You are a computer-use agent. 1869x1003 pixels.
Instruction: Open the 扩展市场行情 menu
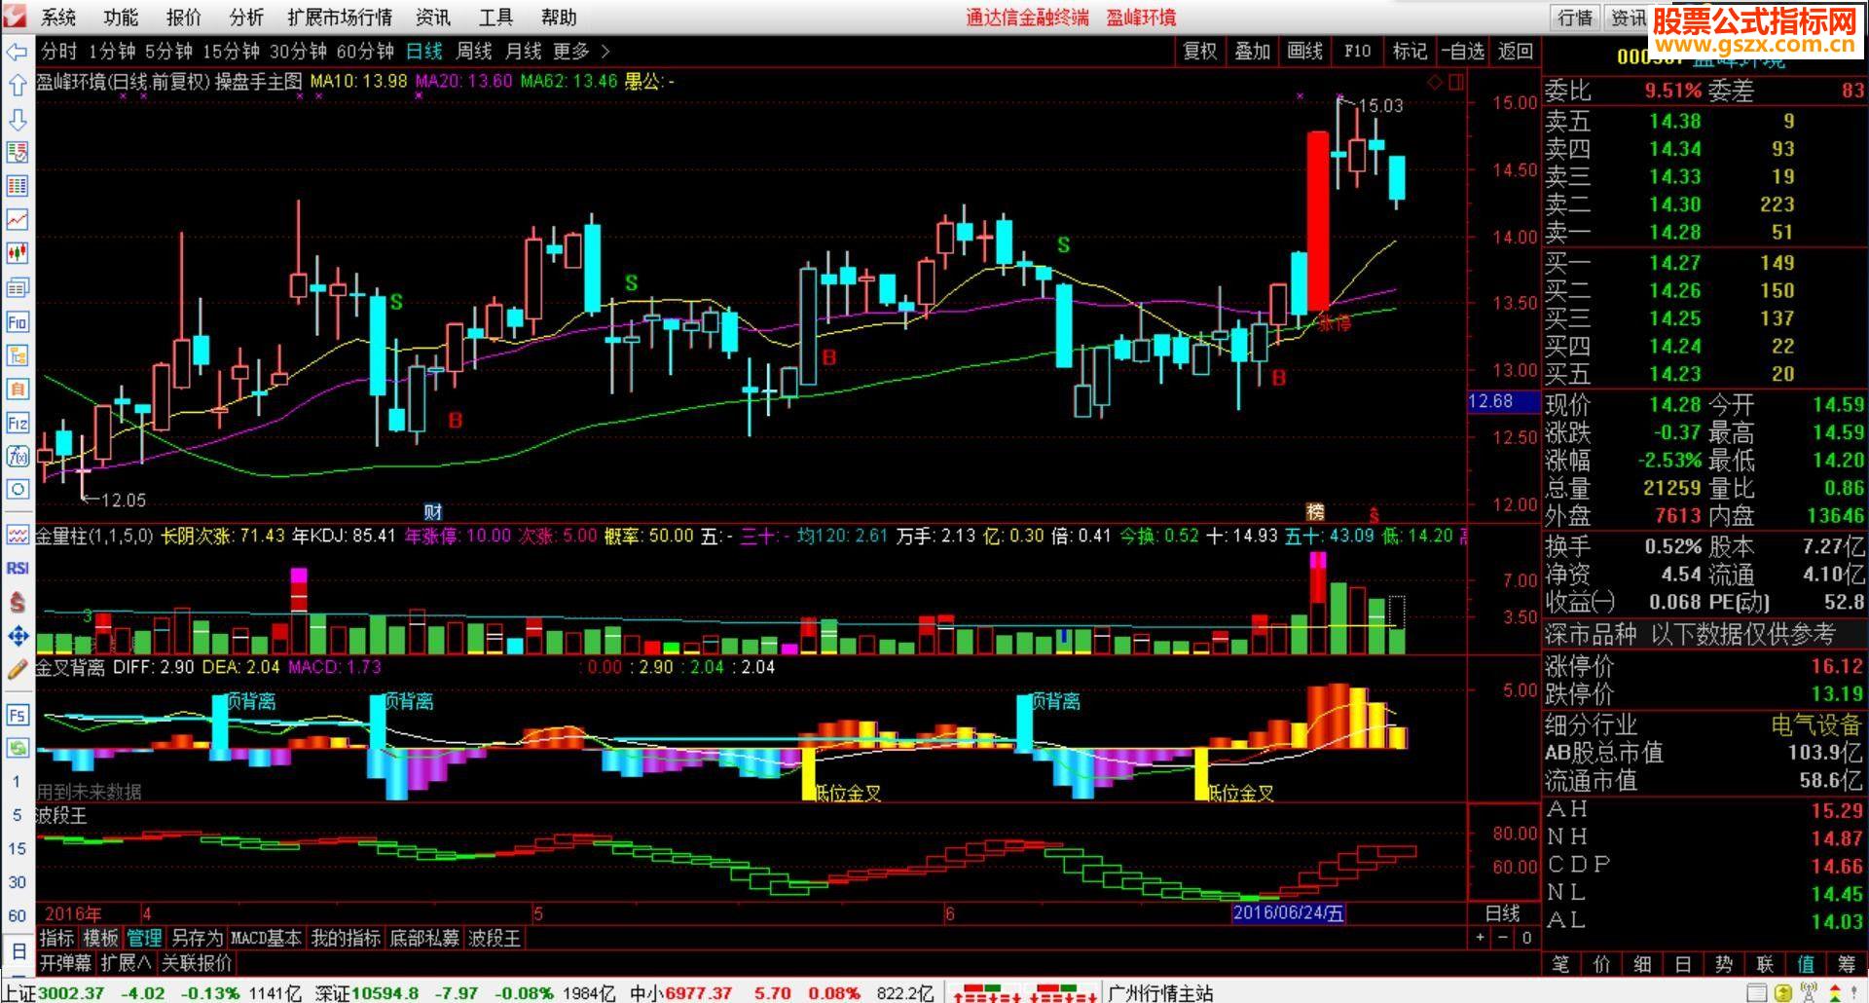340,18
